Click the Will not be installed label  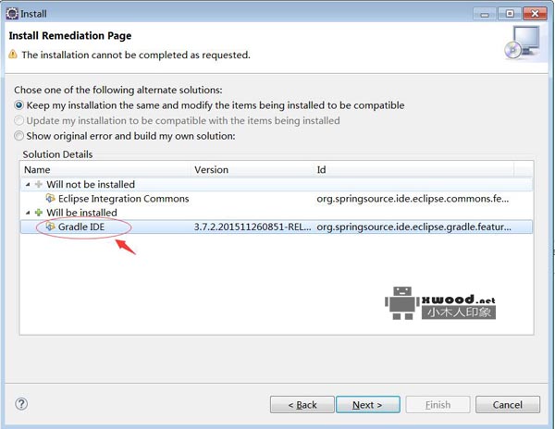91,184
